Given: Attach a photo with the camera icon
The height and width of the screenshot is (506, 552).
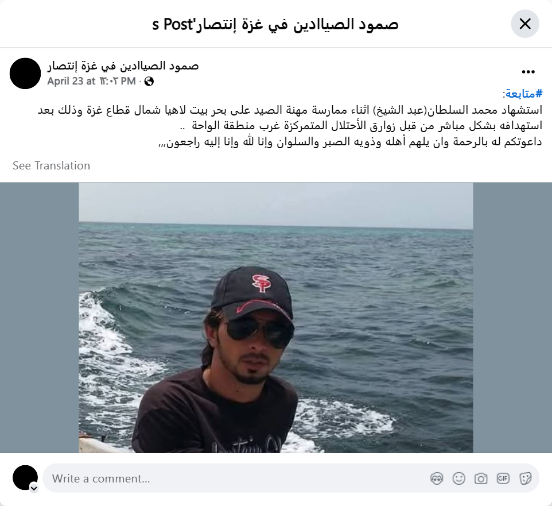Looking at the screenshot, I should [481, 478].
